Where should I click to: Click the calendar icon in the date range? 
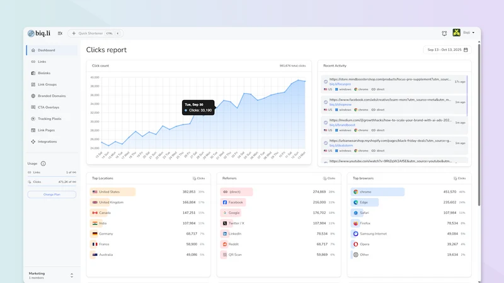point(466,50)
